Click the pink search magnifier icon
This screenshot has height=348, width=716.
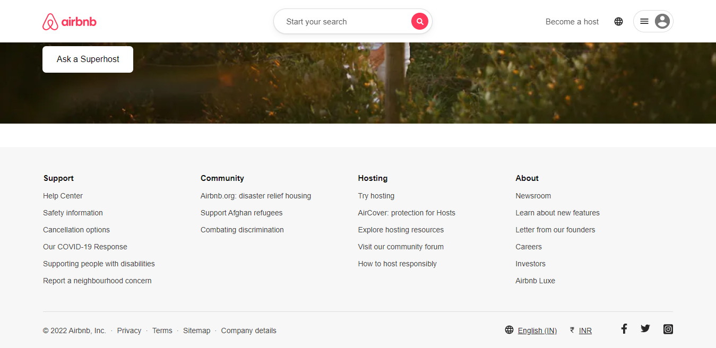[x=419, y=21]
